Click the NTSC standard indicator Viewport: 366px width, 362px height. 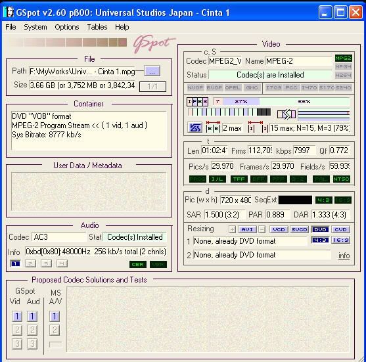[342, 179]
